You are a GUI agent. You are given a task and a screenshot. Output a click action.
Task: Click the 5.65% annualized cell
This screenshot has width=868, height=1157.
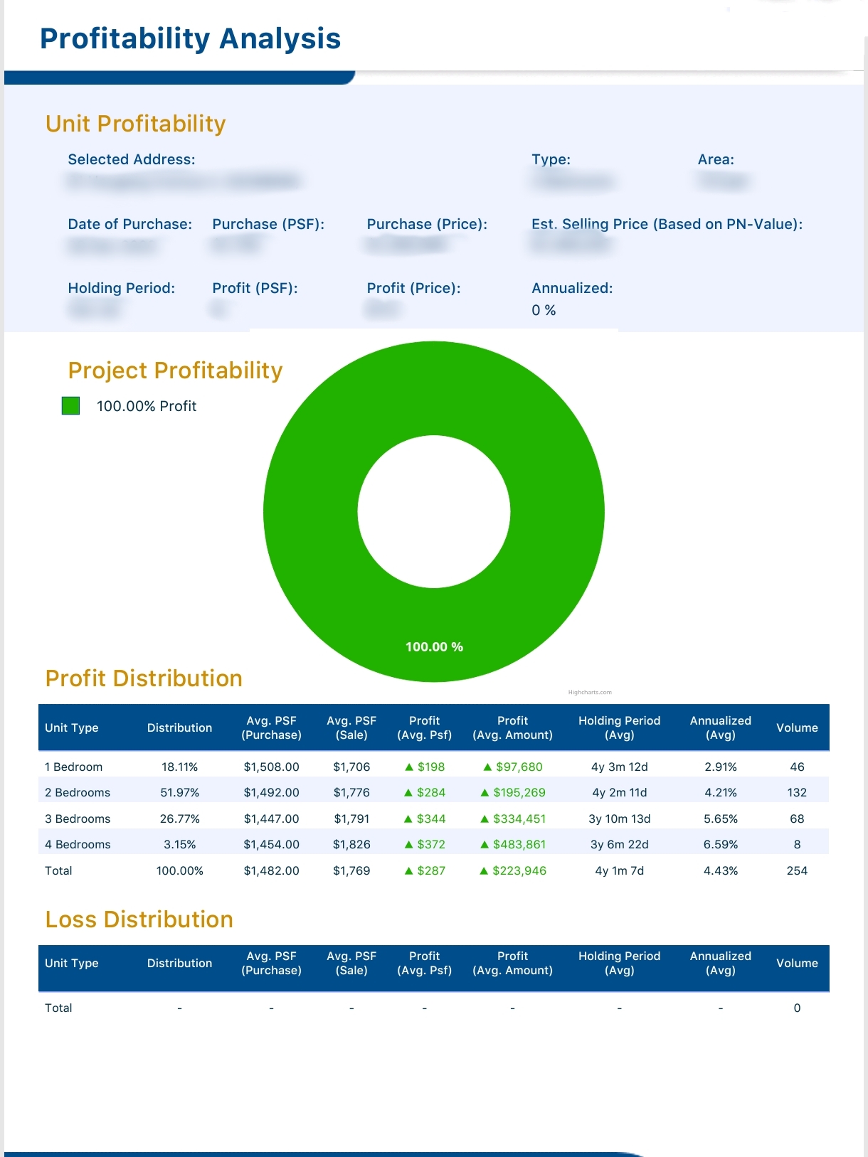pyautogui.click(x=721, y=819)
